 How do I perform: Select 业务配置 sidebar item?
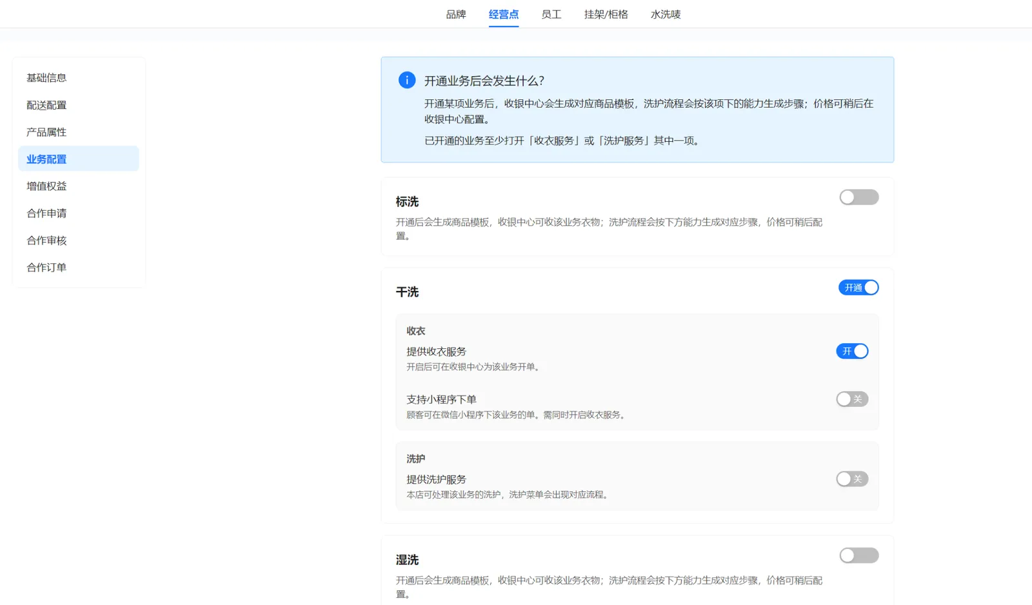(79, 159)
